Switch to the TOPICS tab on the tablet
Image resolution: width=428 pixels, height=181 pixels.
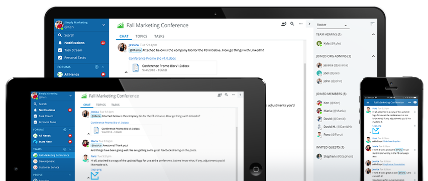point(101,105)
